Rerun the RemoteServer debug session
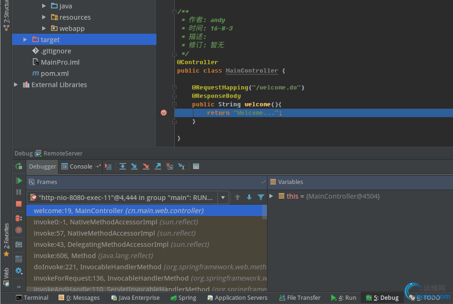This screenshot has width=453, height=304. [19, 166]
